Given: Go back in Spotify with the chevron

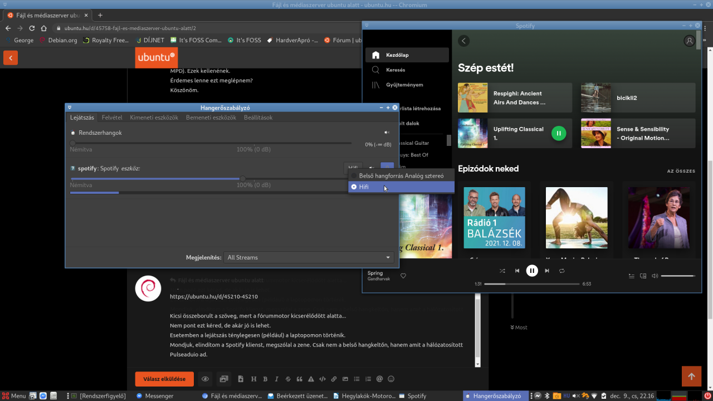Looking at the screenshot, I should coord(463,41).
